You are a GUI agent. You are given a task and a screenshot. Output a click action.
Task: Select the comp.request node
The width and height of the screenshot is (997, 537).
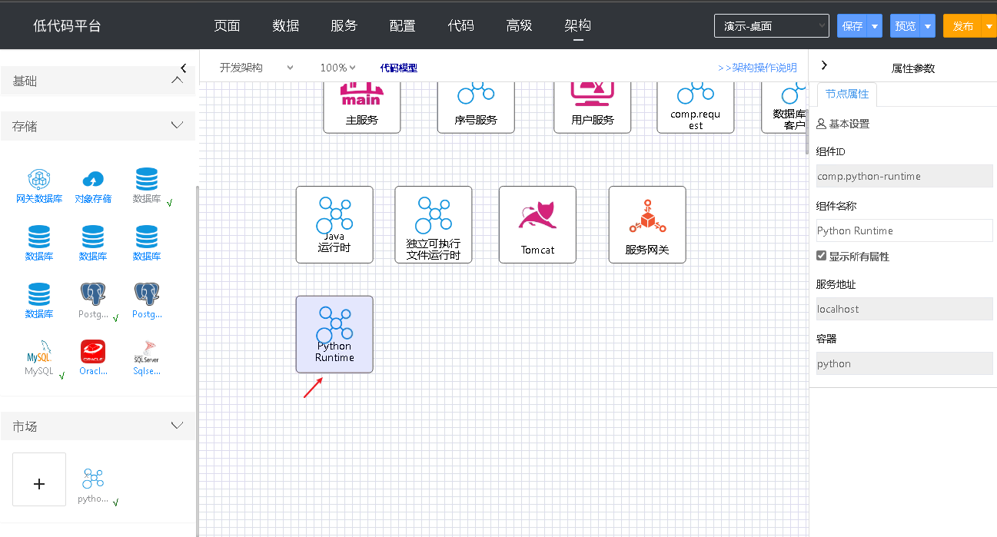point(696,108)
